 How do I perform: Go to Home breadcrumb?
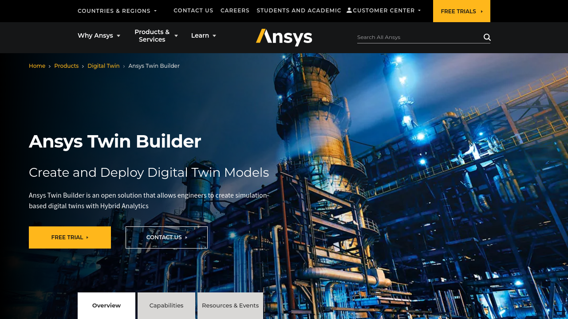click(x=37, y=66)
